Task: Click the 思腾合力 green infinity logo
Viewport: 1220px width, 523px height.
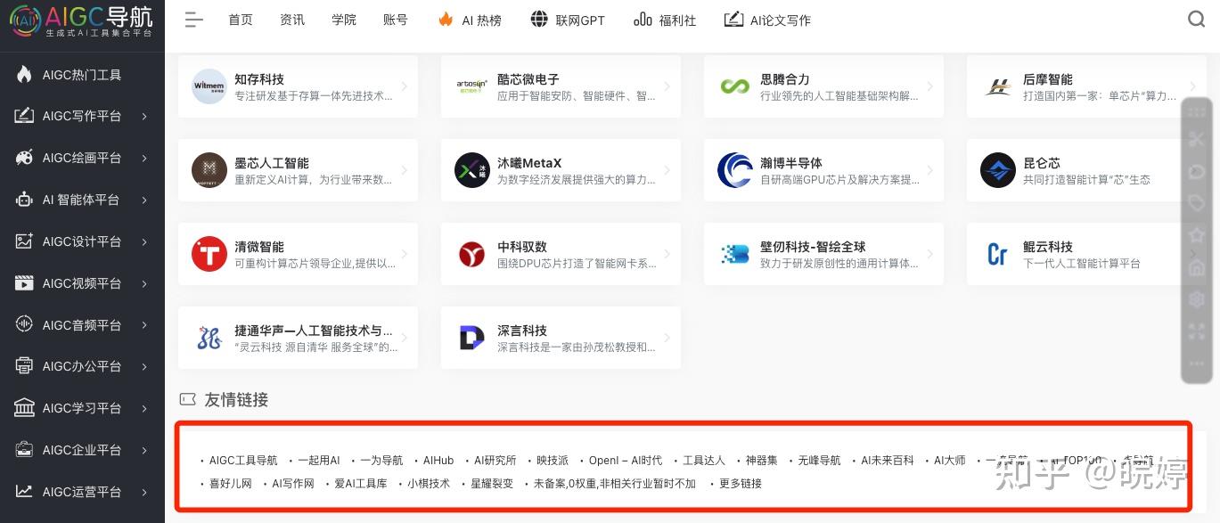Action: (735, 86)
